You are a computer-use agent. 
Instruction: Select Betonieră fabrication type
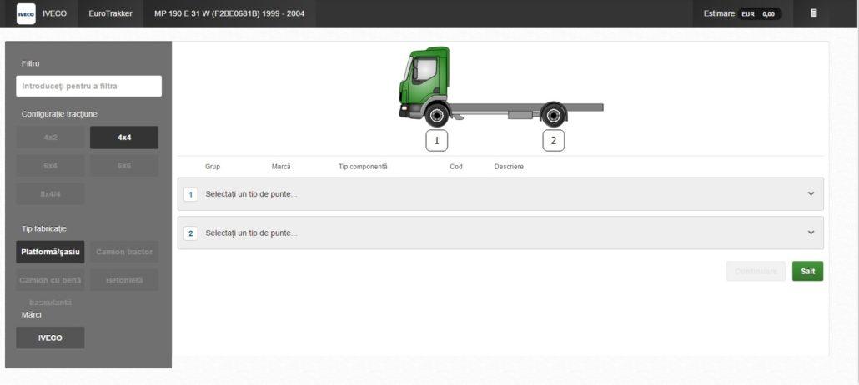124,280
